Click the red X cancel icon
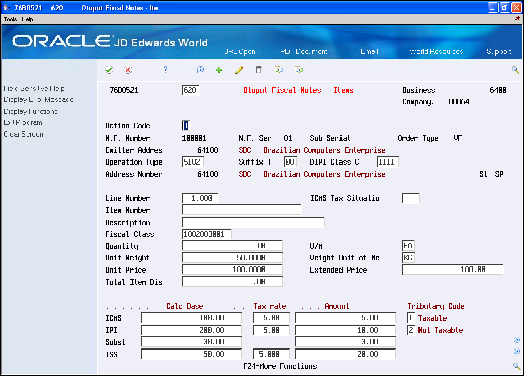524x376 pixels. click(128, 70)
